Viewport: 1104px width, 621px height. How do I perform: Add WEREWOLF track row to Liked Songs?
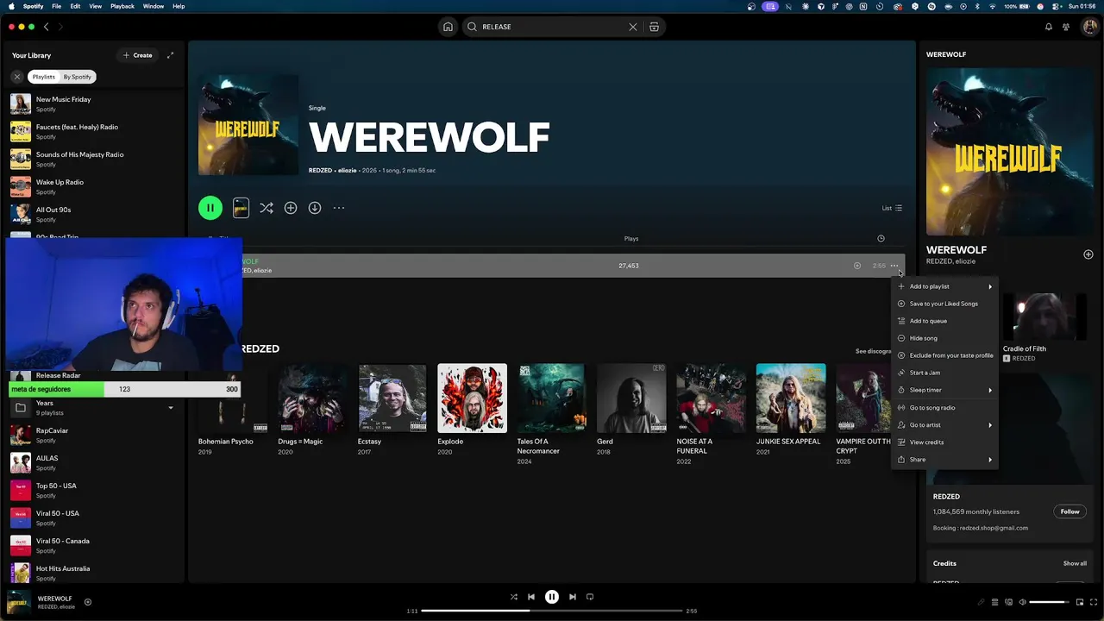pos(856,266)
